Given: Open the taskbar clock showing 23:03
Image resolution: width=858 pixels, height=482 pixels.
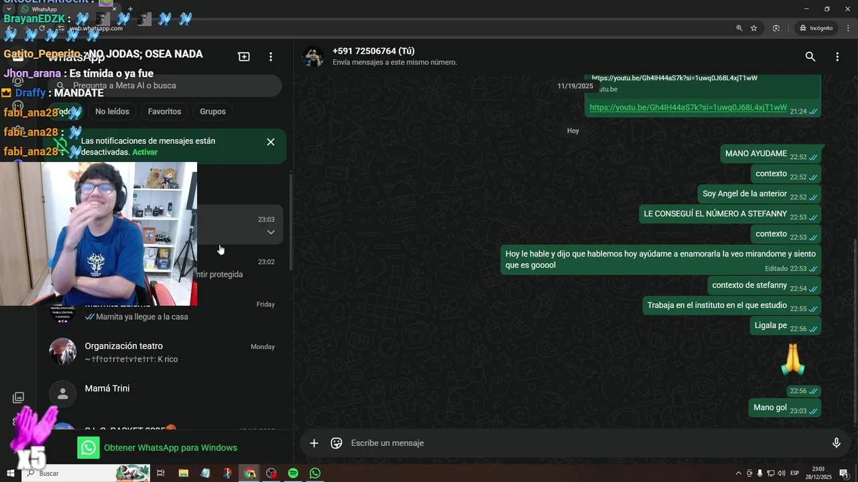Looking at the screenshot, I should click(818, 473).
